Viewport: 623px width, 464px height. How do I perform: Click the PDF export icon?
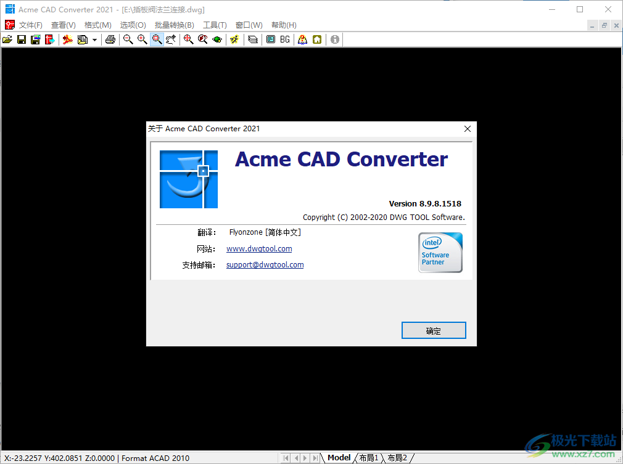68,39
